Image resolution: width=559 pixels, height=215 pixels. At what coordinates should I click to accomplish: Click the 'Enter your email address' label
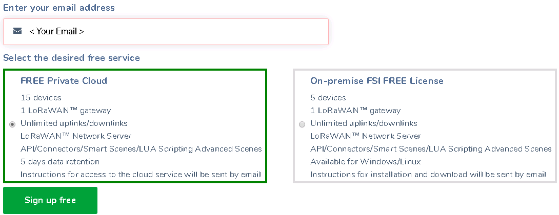(x=59, y=8)
